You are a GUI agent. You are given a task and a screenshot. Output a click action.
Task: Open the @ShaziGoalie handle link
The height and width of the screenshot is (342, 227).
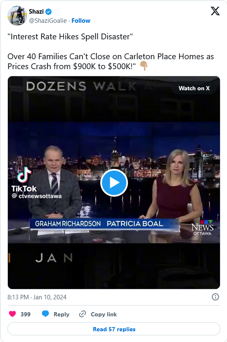point(48,21)
